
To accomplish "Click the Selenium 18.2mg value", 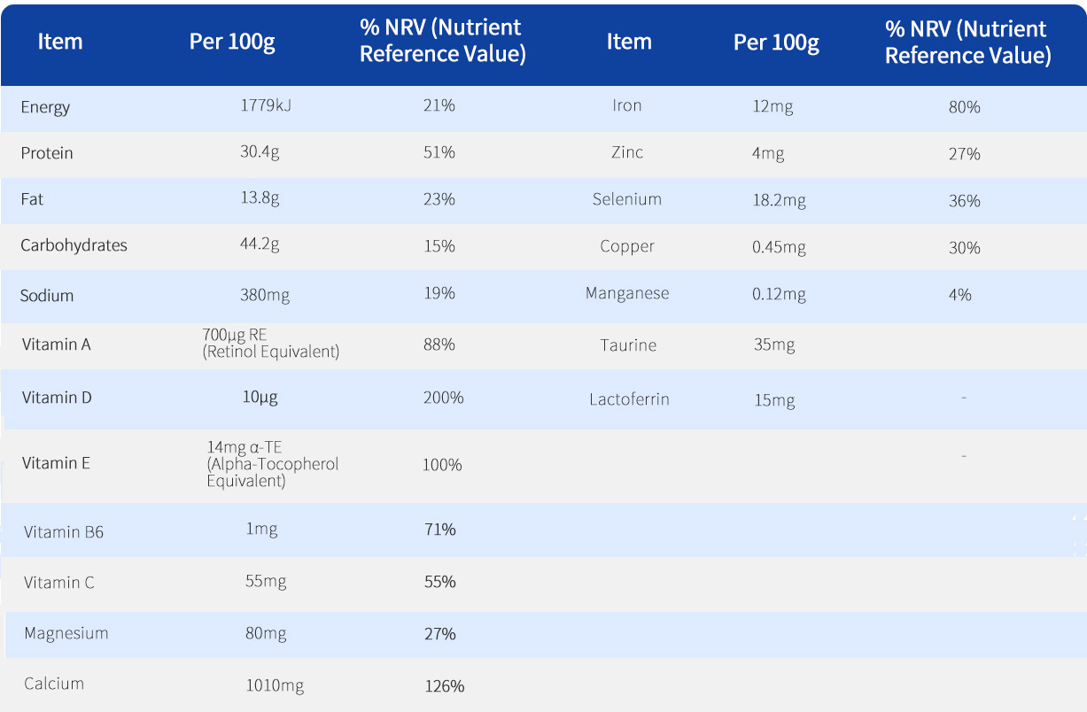I will (779, 200).
